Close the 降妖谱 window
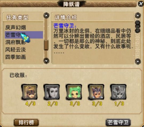The image size is (144, 127). click(x=141, y=4)
